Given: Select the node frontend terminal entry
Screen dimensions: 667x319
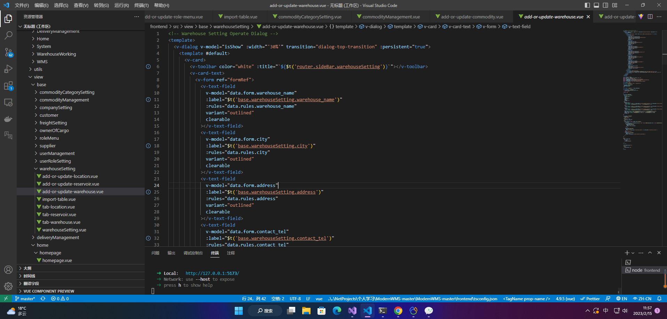Looking at the screenshot, I should coord(643,270).
